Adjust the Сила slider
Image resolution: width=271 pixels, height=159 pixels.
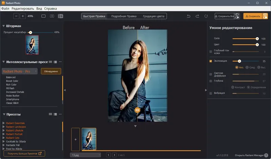(257, 39)
